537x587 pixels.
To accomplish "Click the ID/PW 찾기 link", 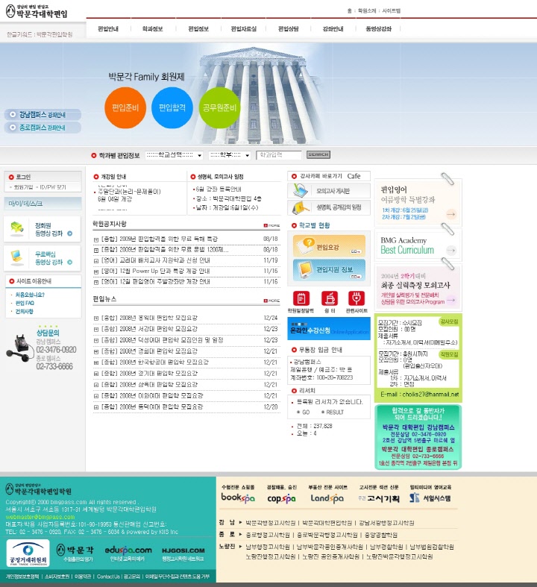I will (x=53, y=187).
